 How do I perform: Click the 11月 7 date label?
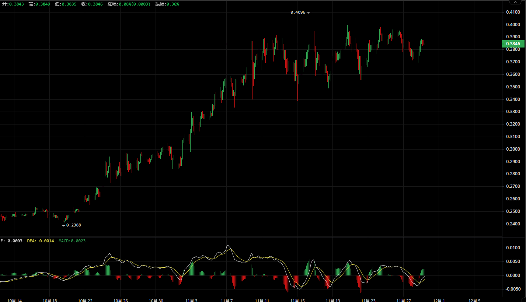(x=227, y=300)
